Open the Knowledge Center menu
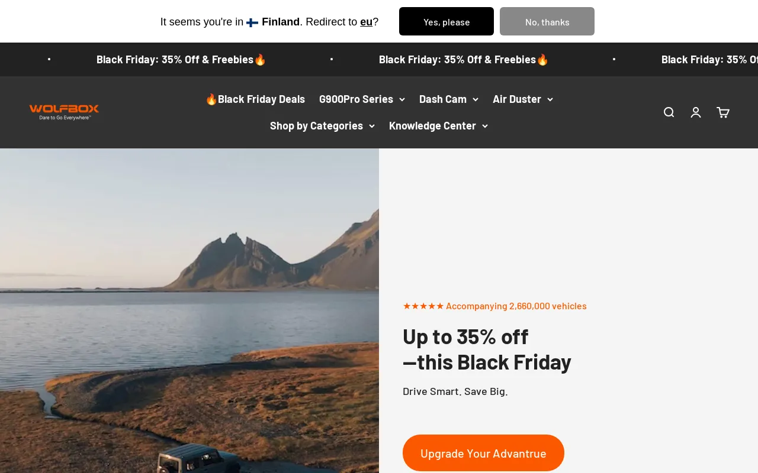Viewport: 758px width, 473px height. (438, 126)
